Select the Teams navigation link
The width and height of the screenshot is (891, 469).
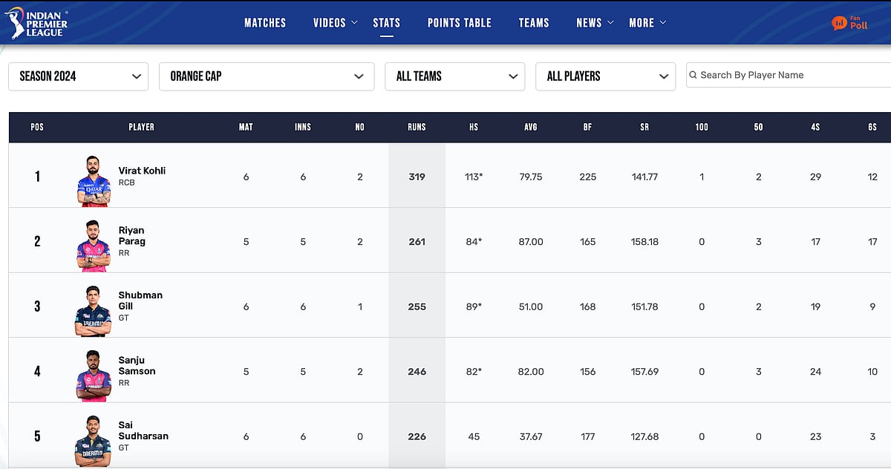point(534,23)
